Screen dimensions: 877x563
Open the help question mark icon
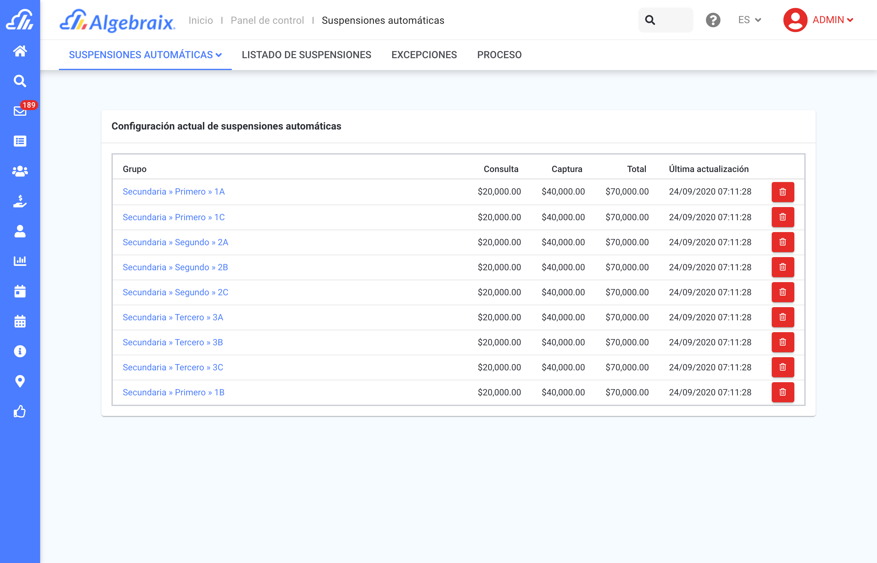tap(713, 20)
